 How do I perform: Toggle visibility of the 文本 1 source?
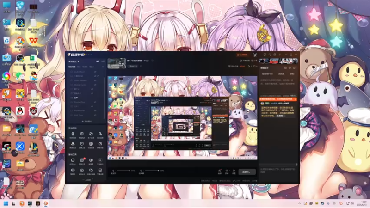pos(92,106)
